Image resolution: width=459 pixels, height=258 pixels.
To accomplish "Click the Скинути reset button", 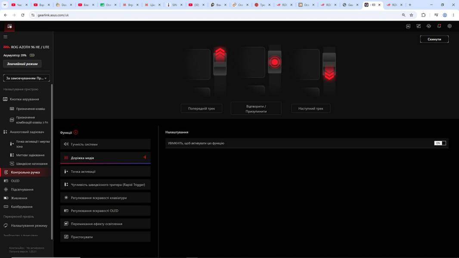I will pyautogui.click(x=434, y=39).
